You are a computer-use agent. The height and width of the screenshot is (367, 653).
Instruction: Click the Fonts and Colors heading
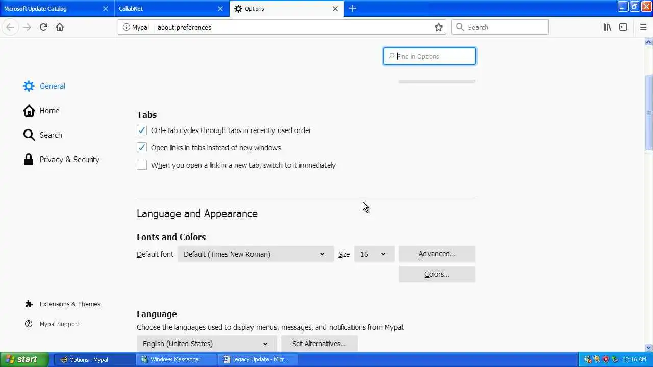(x=171, y=237)
